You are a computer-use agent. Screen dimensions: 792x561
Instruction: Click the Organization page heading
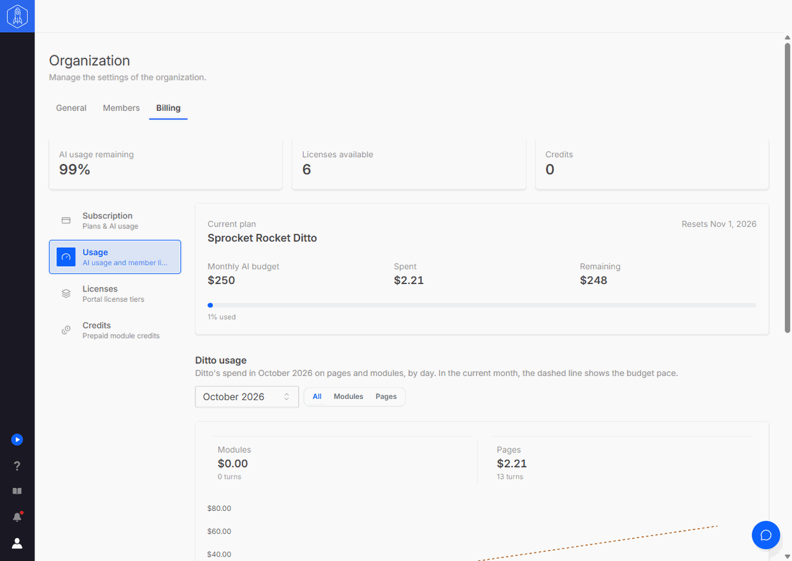click(90, 61)
